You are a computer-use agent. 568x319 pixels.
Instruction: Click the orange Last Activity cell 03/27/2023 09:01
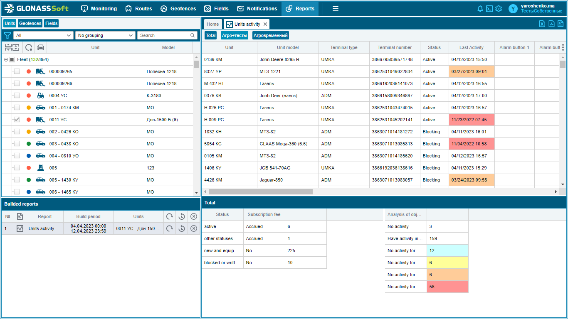coord(472,71)
